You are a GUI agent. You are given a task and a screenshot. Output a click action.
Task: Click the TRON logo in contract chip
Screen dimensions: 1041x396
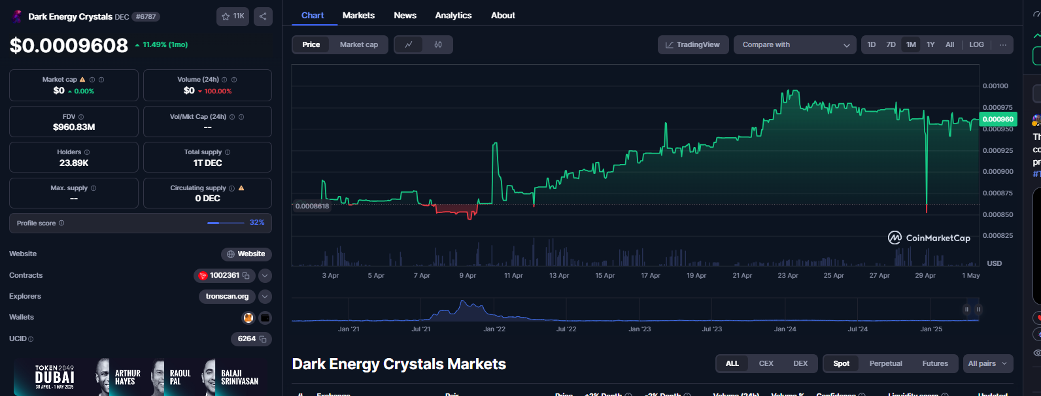point(203,276)
